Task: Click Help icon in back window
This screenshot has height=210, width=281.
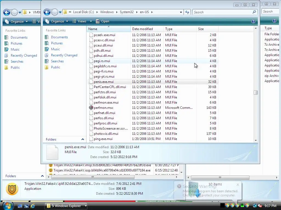Action: (x=274, y=21)
